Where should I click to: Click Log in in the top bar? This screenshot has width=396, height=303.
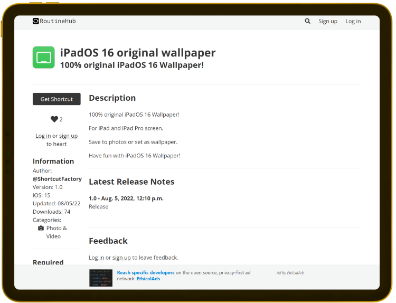(x=353, y=22)
